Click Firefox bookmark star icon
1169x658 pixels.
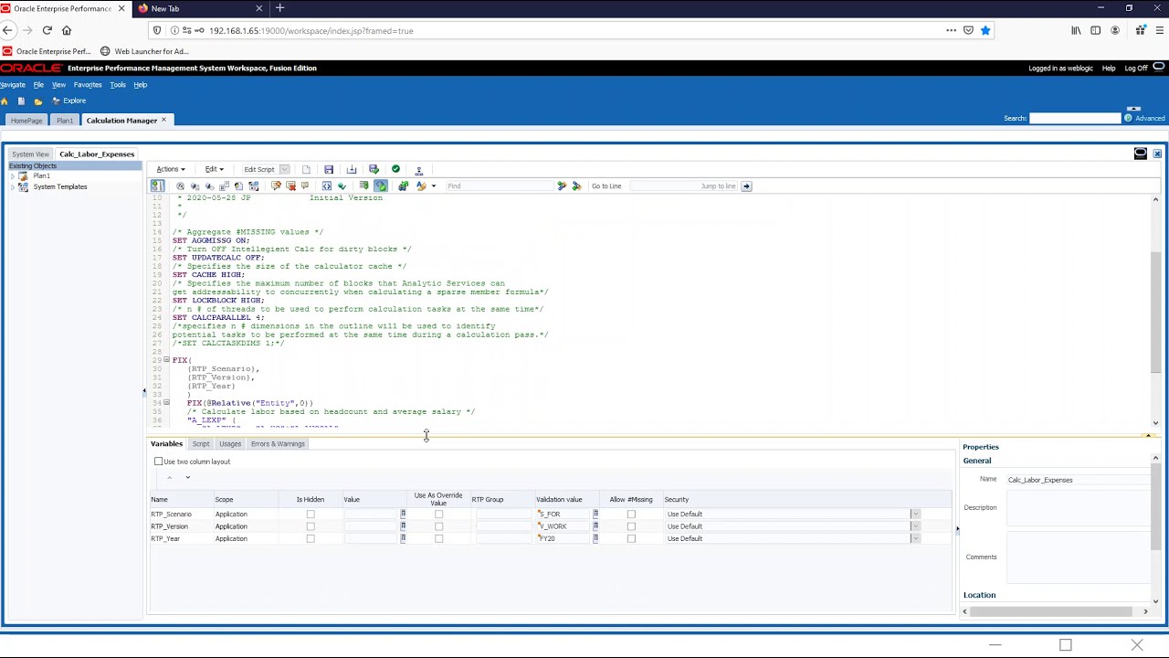click(x=985, y=30)
